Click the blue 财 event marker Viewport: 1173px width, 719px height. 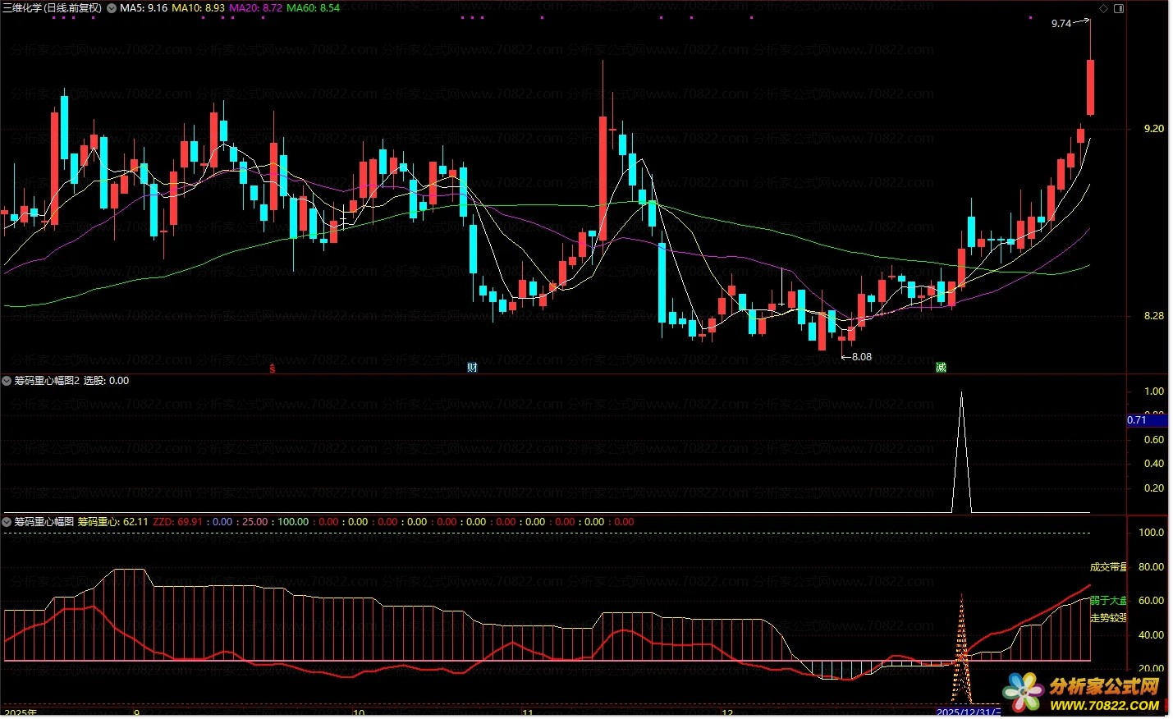472,368
